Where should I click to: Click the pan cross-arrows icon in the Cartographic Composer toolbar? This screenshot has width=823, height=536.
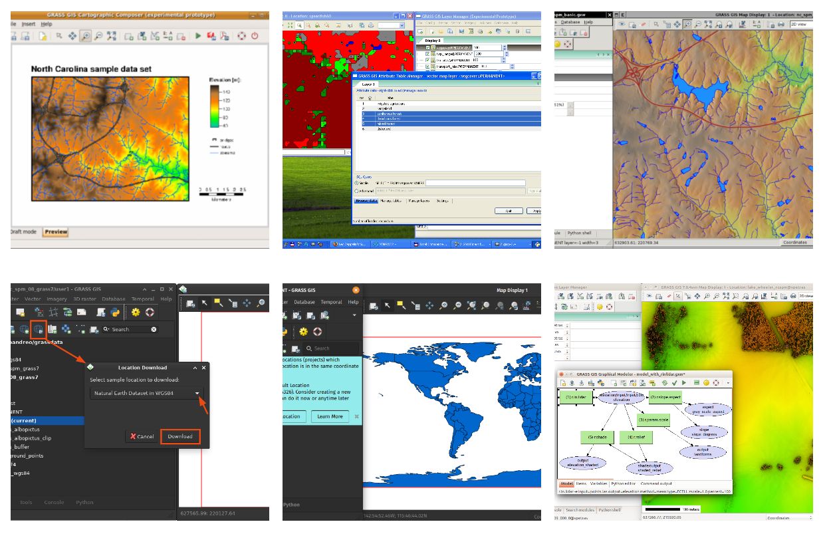72,36
